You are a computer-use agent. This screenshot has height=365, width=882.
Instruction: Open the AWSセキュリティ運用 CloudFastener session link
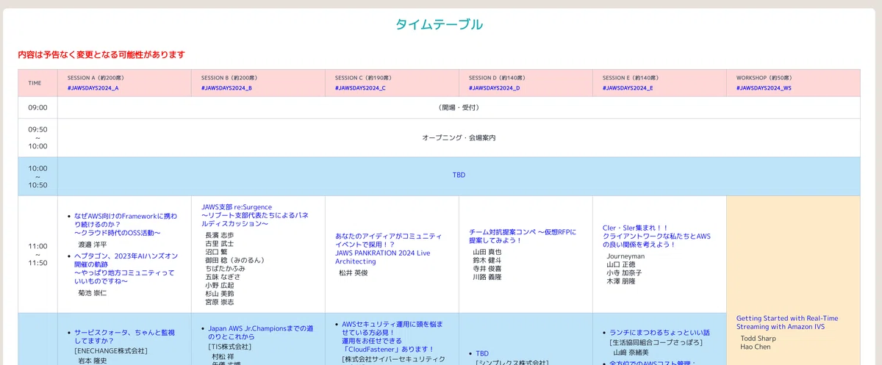point(392,336)
